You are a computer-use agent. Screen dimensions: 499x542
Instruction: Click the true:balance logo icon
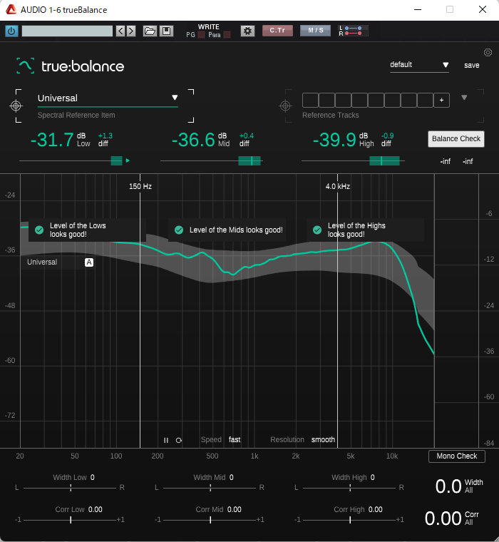(25, 66)
